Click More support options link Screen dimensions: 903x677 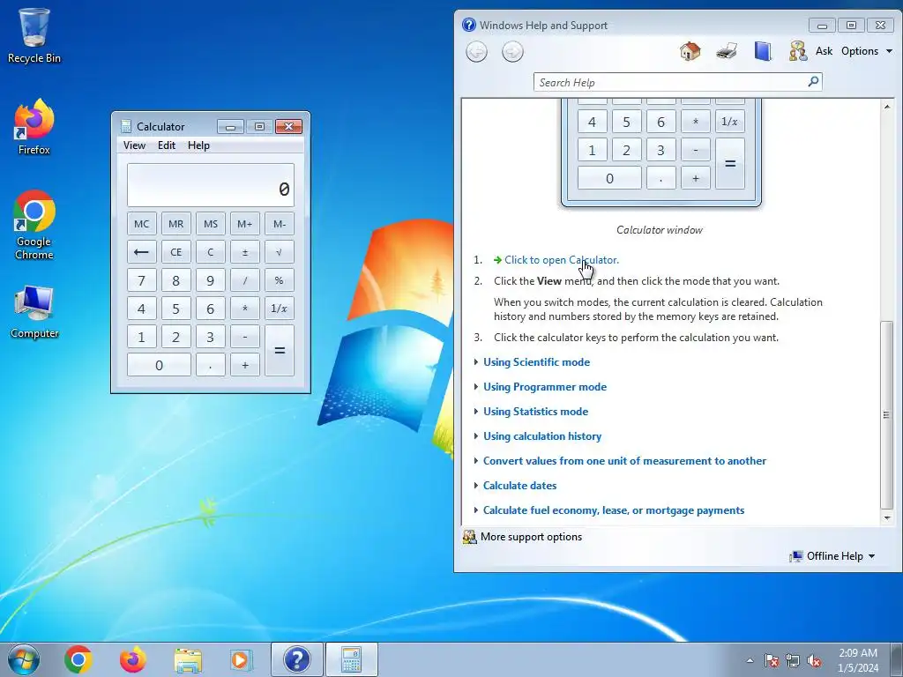(x=531, y=537)
